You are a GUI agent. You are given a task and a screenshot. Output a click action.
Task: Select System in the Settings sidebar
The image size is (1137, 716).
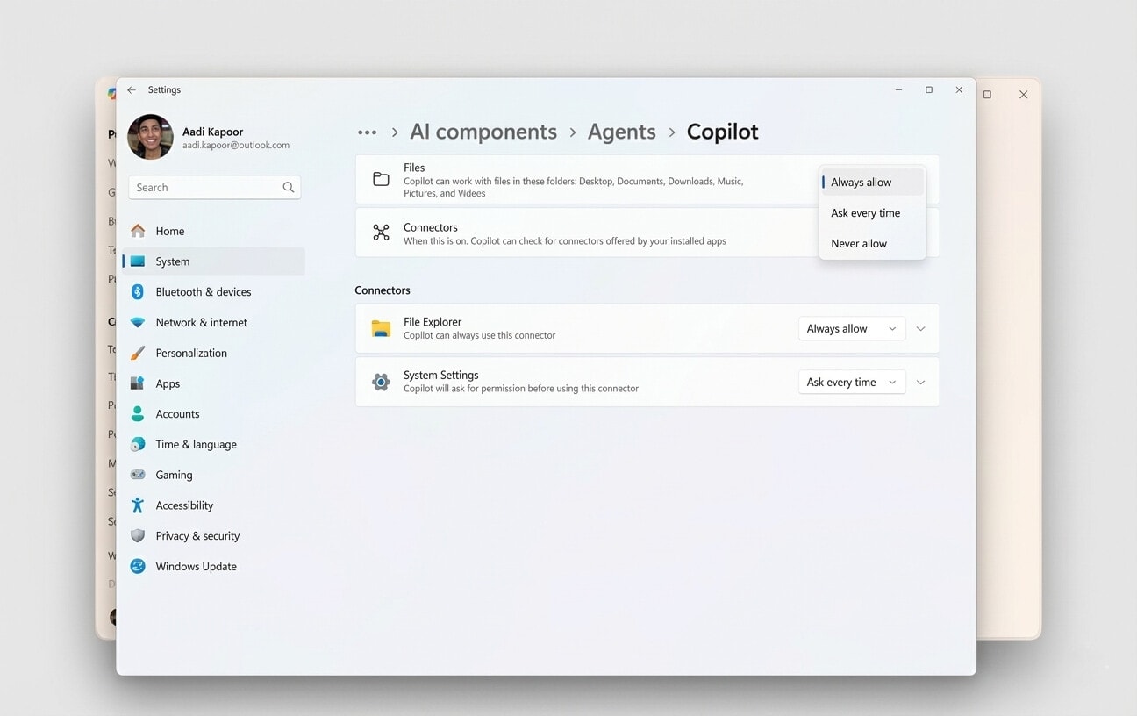tap(172, 261)
